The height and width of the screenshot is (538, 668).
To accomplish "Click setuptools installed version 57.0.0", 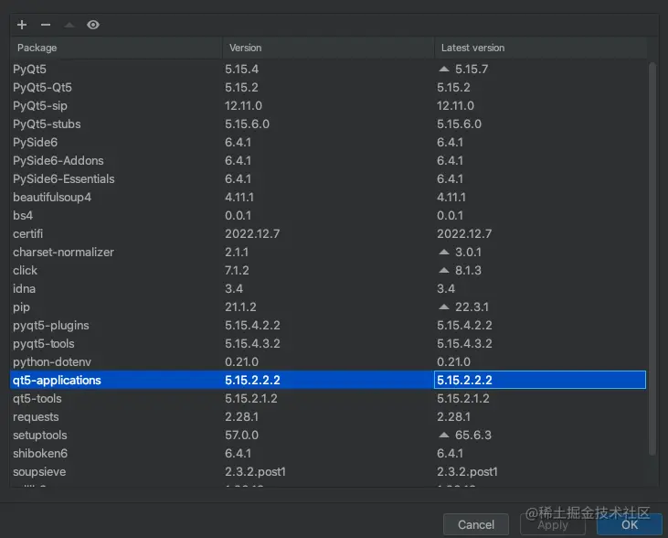I will click(x=241, y=436).
